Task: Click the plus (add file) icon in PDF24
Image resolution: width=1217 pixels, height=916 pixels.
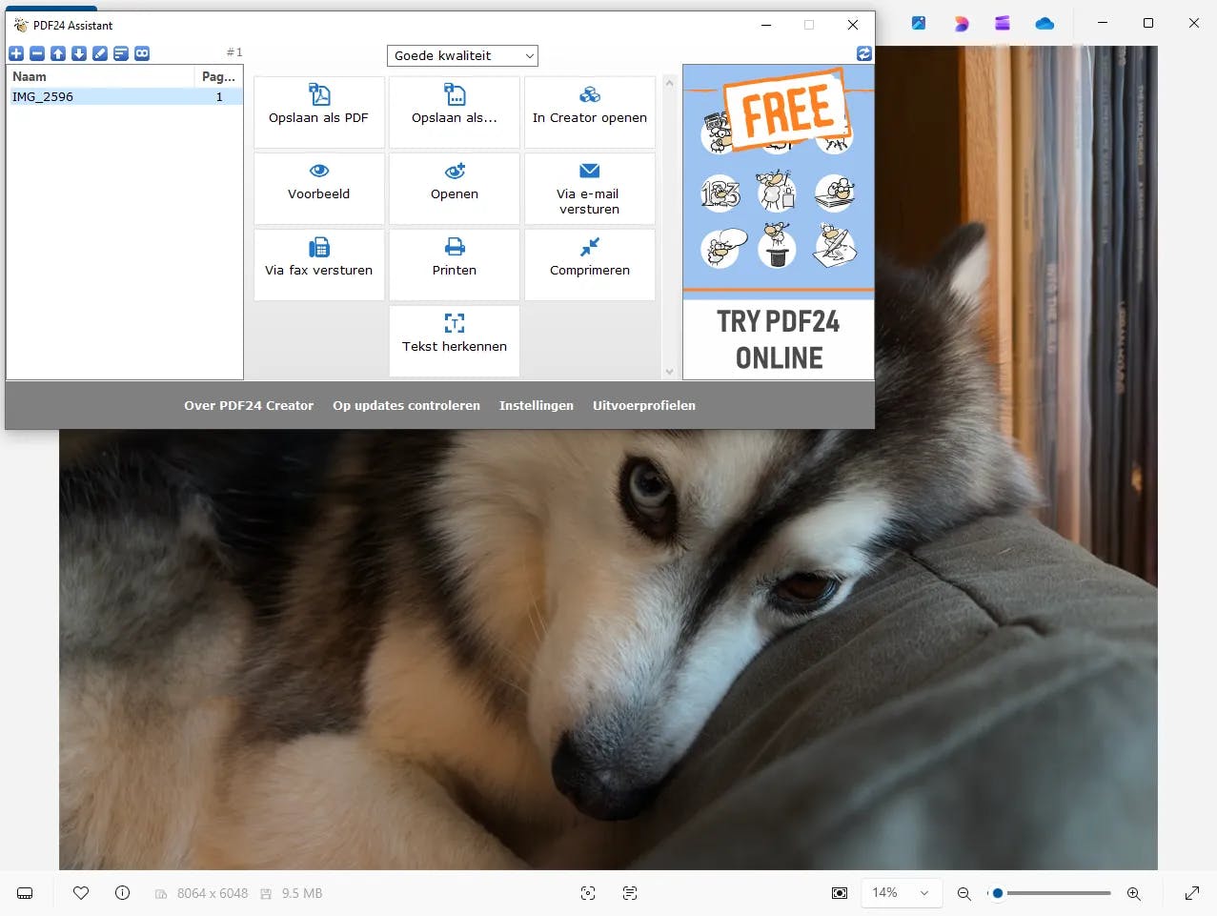Action: click(x=16, y=53)
